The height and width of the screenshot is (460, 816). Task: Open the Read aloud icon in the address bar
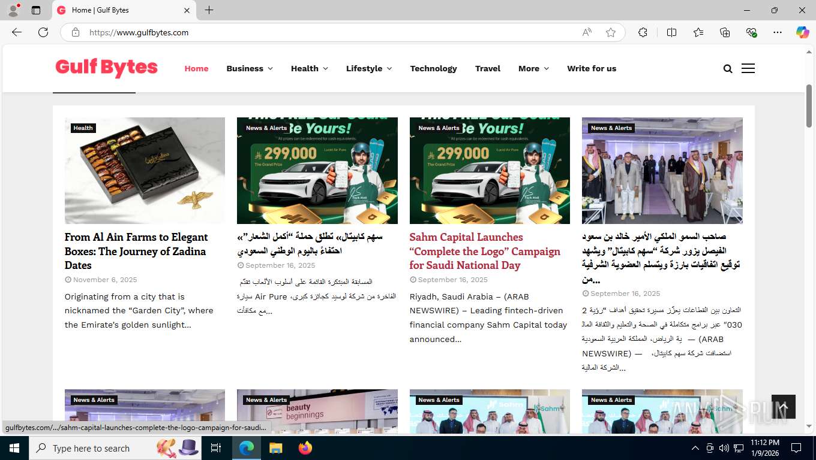tap(587, 32)
